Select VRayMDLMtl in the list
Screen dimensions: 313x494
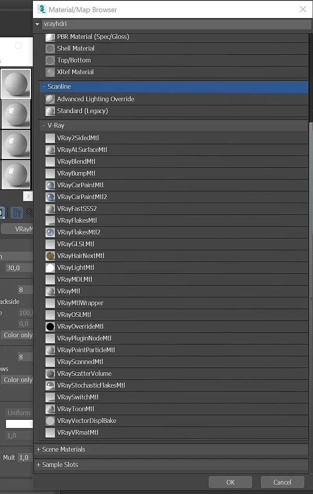click(x=176, y=279)
